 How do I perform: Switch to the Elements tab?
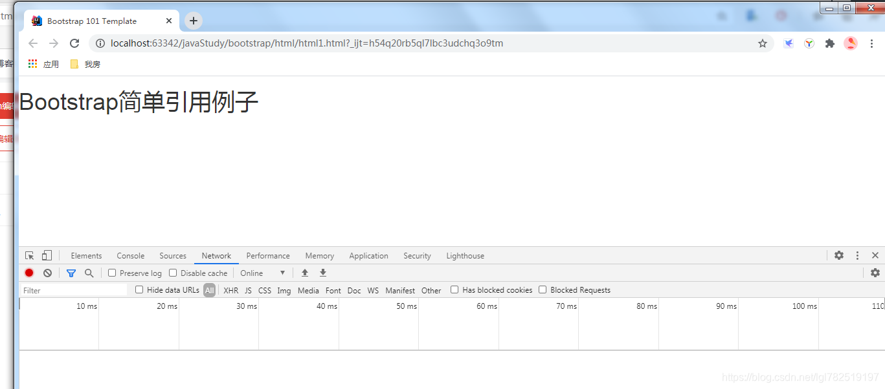click(x=86, y=256)
